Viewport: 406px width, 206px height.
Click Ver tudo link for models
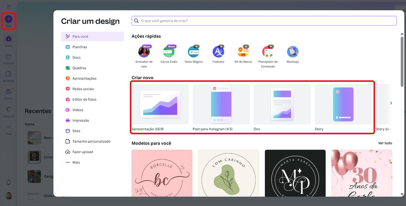[385, 143]
